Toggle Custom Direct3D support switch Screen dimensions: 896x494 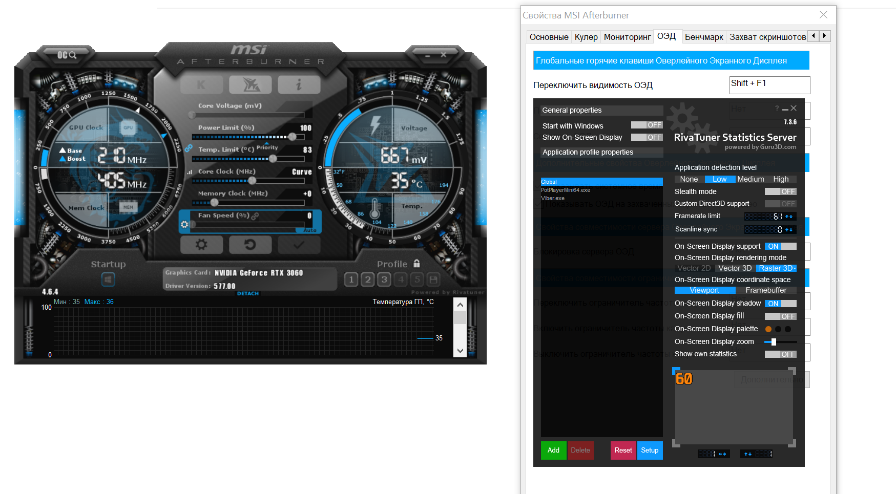pos(780,204)
